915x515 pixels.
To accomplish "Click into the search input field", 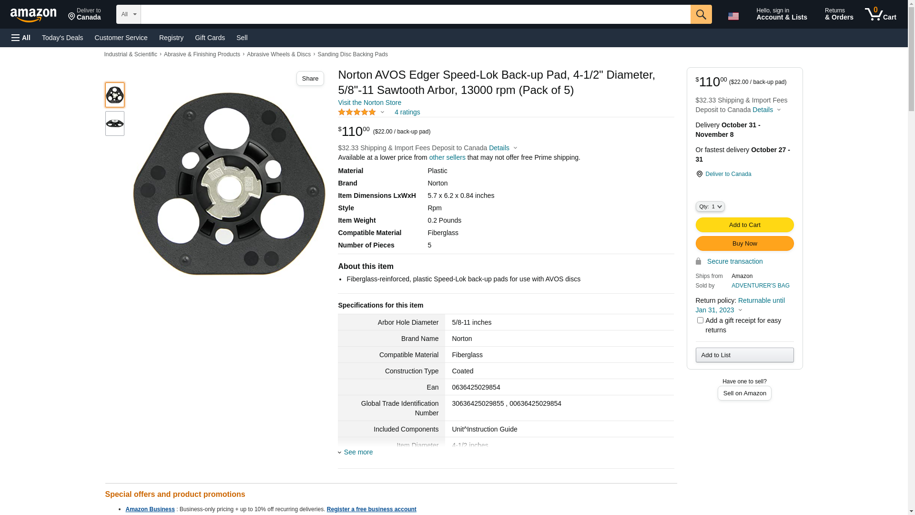I will (x=415, y=14).
